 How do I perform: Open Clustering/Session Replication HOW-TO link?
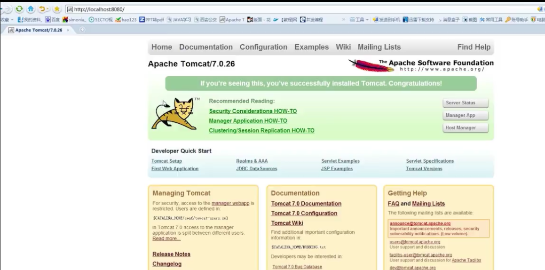coord(262,131)
